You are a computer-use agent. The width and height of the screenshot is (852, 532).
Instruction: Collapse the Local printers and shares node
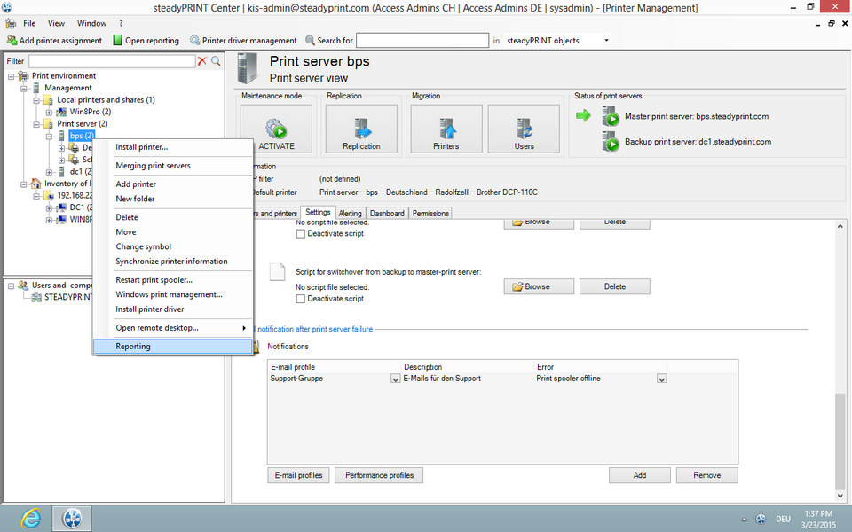(x=35, y=100)
